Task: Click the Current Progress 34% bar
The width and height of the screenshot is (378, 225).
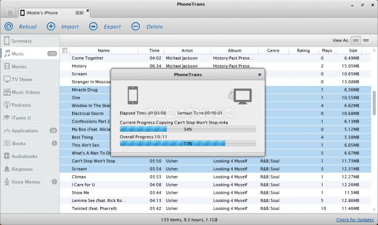Action: coord(188,129)
